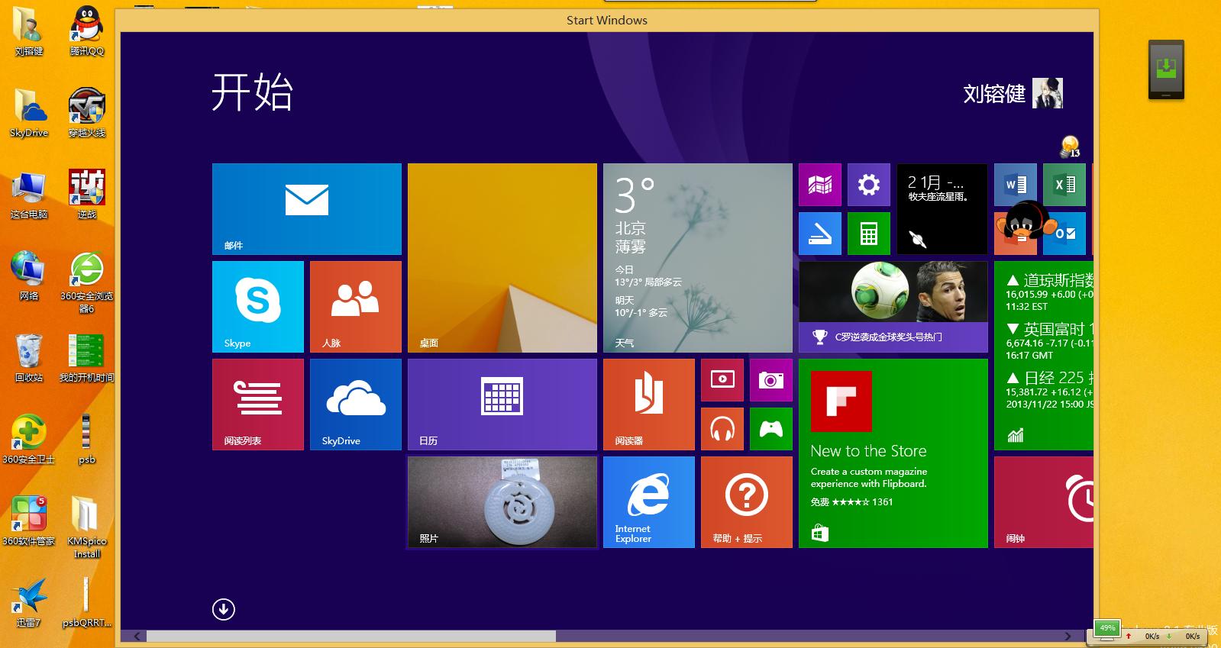Open the Reading List (阅读列表) tile
The height and width of the screenshot is (648, 1221).
257,404
